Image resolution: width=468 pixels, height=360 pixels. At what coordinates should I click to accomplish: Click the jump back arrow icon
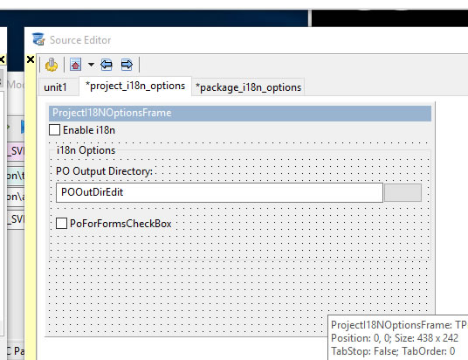pyautogui.click(x=107, y=65)
